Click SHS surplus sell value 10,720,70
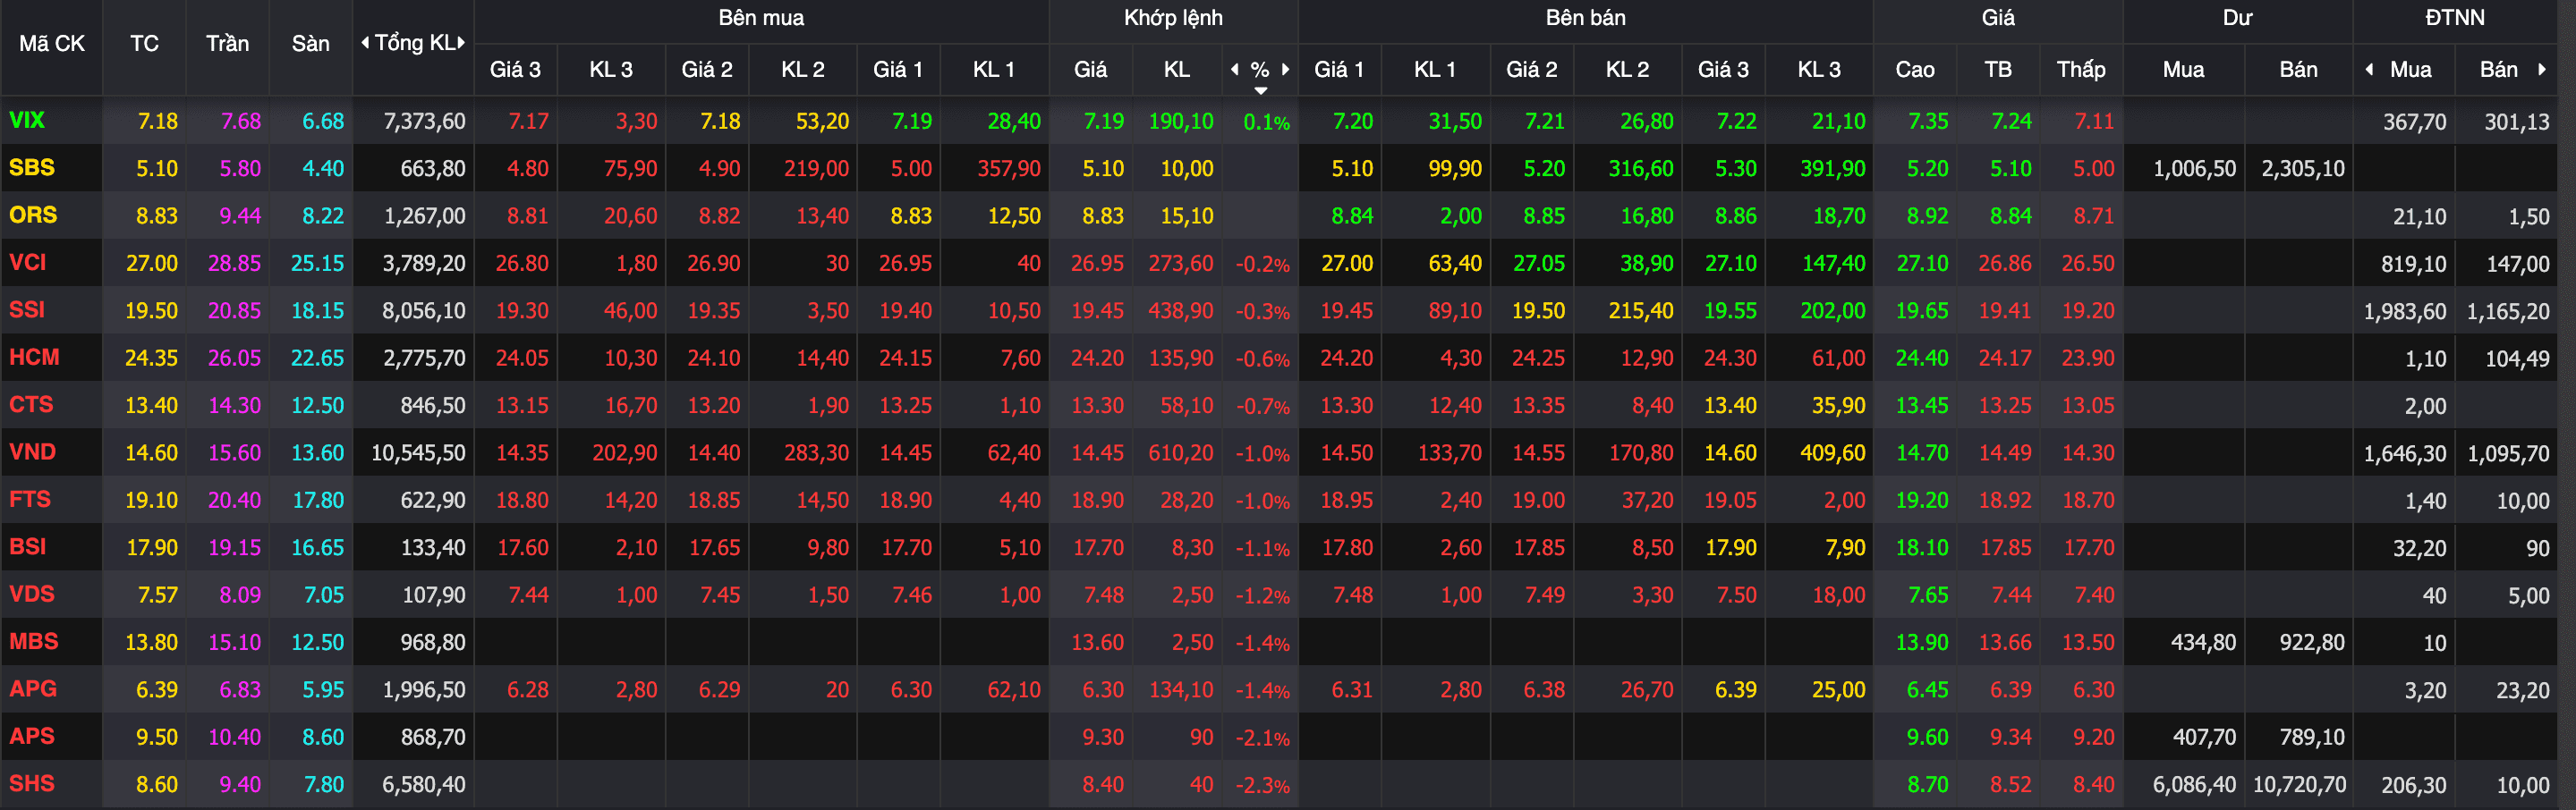This screenshot has width=2576, height=810. [2299, 785]
